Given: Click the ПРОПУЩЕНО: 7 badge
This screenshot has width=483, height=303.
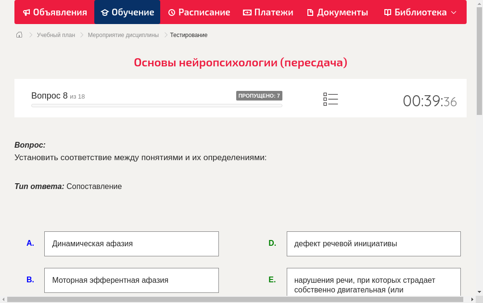Looking at the screenshot, I should tap(260, 95).
